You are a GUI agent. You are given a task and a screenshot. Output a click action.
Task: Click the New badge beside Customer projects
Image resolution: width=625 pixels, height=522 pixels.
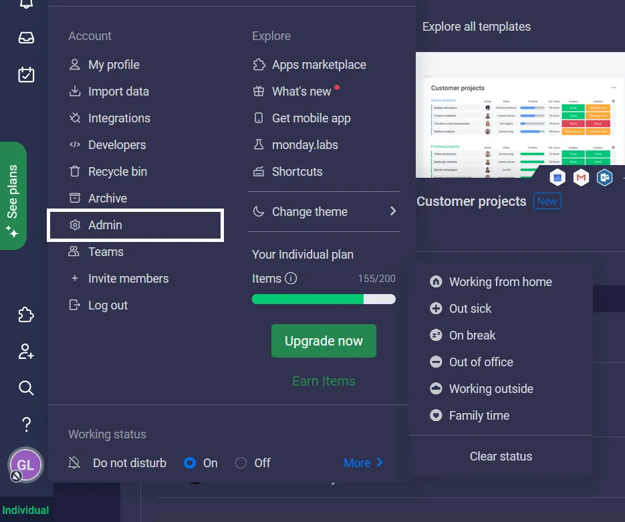tap(547, 201)
